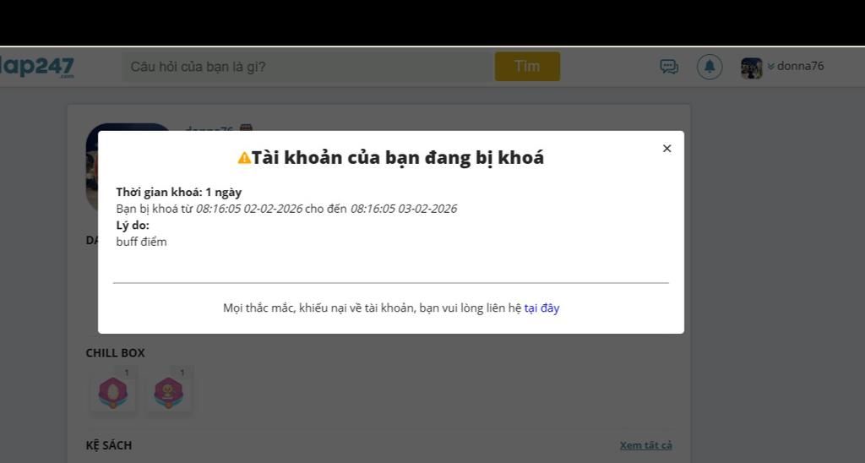
Task: Select lock end time '08:16:05 03-02-2026'
Action: 403,209
